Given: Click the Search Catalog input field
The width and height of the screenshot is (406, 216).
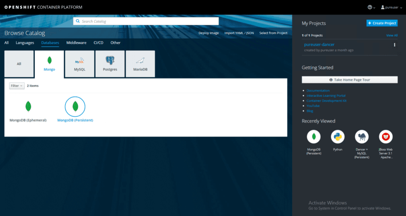Looking at the screenshot, I should pos(146,21).
